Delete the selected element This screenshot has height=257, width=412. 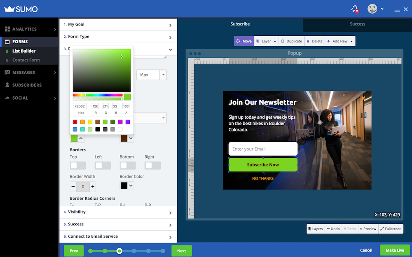(314, 41)
